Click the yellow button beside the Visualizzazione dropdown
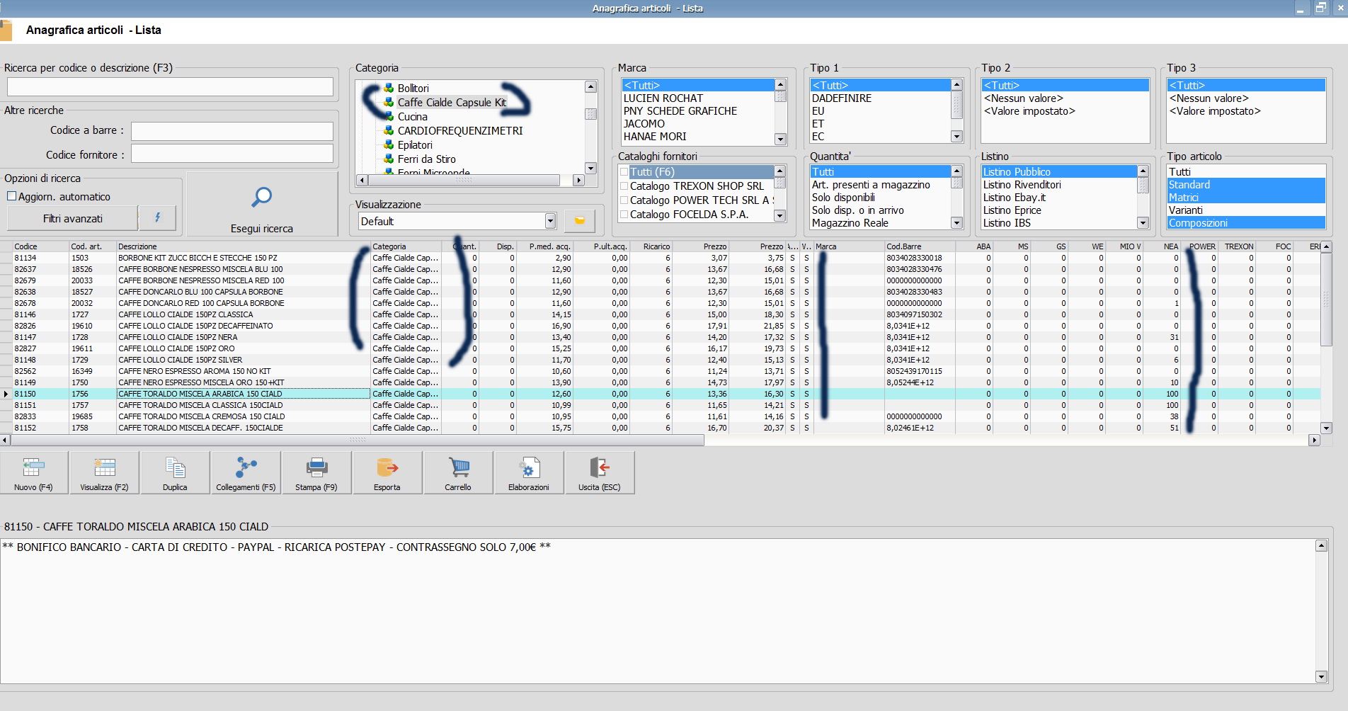Viewport: 1348px width, 711px height. tap(580, 221)
